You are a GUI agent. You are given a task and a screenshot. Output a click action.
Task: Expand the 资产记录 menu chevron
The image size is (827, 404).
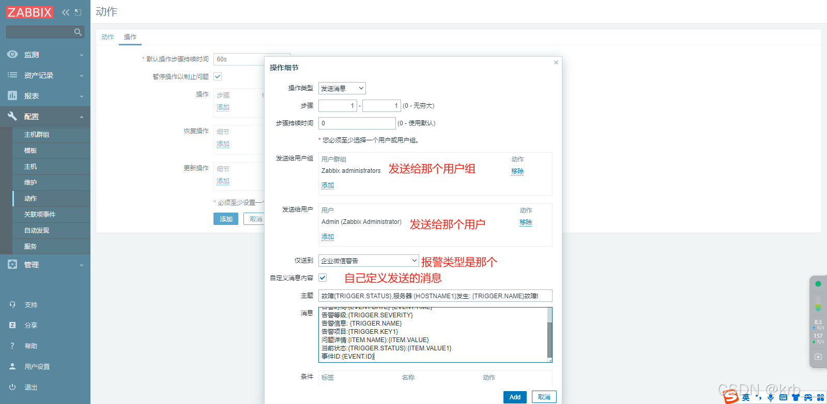click(x=82, y=75)
